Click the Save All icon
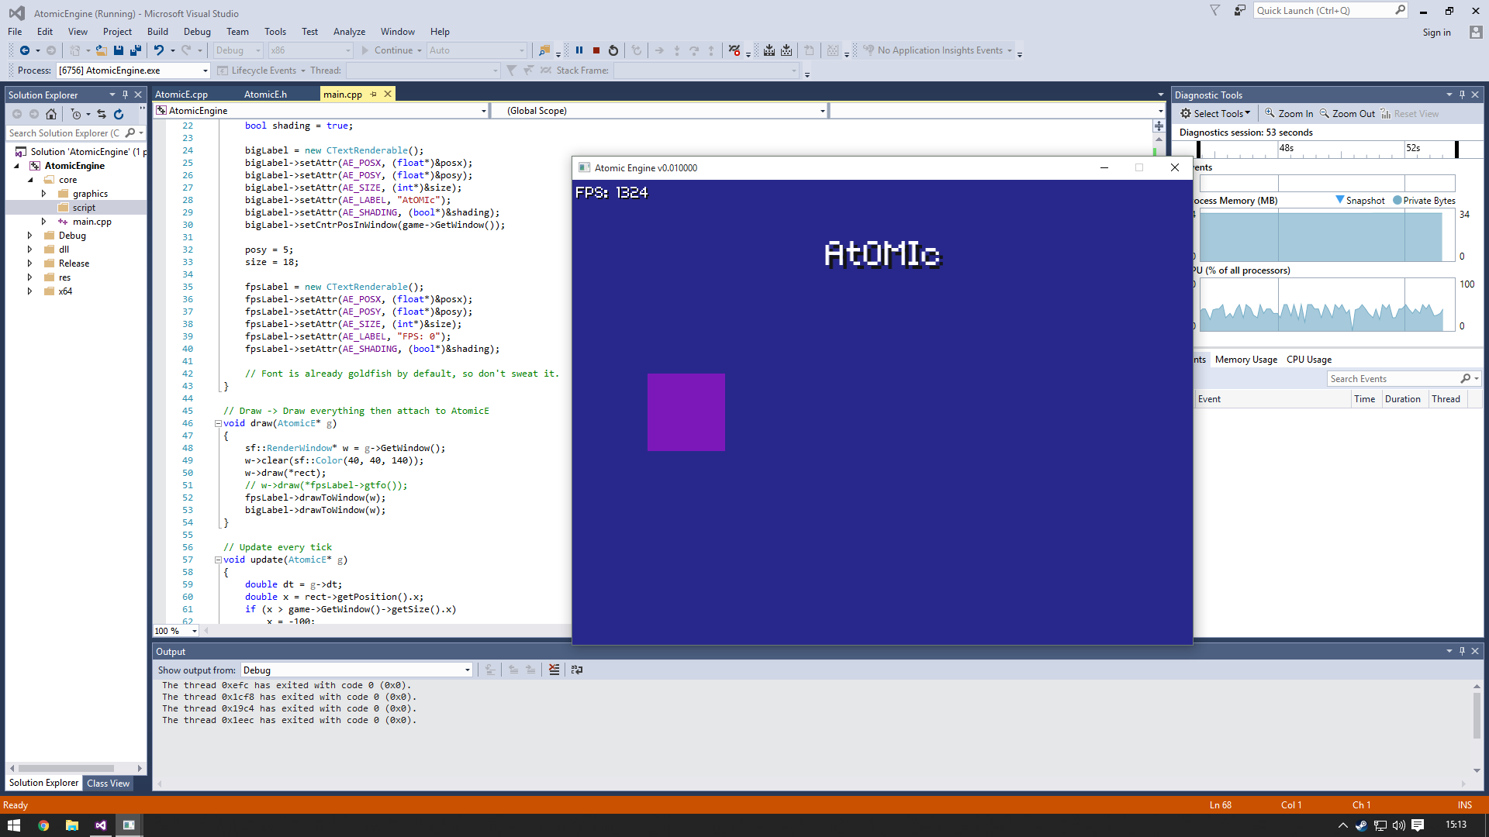 point(136,50)
